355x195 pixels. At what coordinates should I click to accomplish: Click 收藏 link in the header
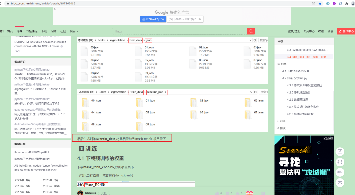click(x=321, y=31)
